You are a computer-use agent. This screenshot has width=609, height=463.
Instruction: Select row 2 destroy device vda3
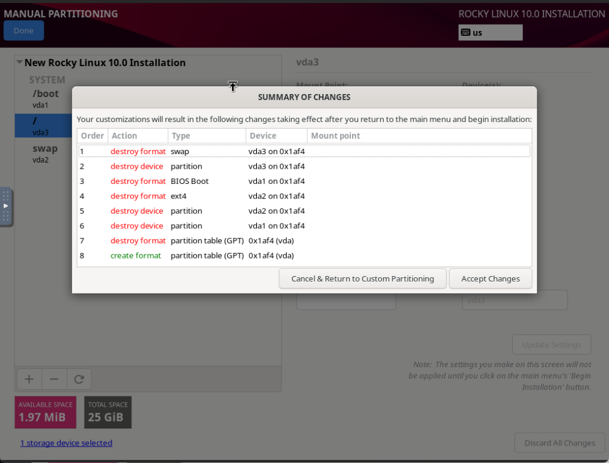[304, 166]
